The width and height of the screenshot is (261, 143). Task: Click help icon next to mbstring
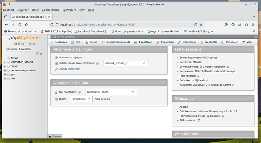tap(223, 116)
